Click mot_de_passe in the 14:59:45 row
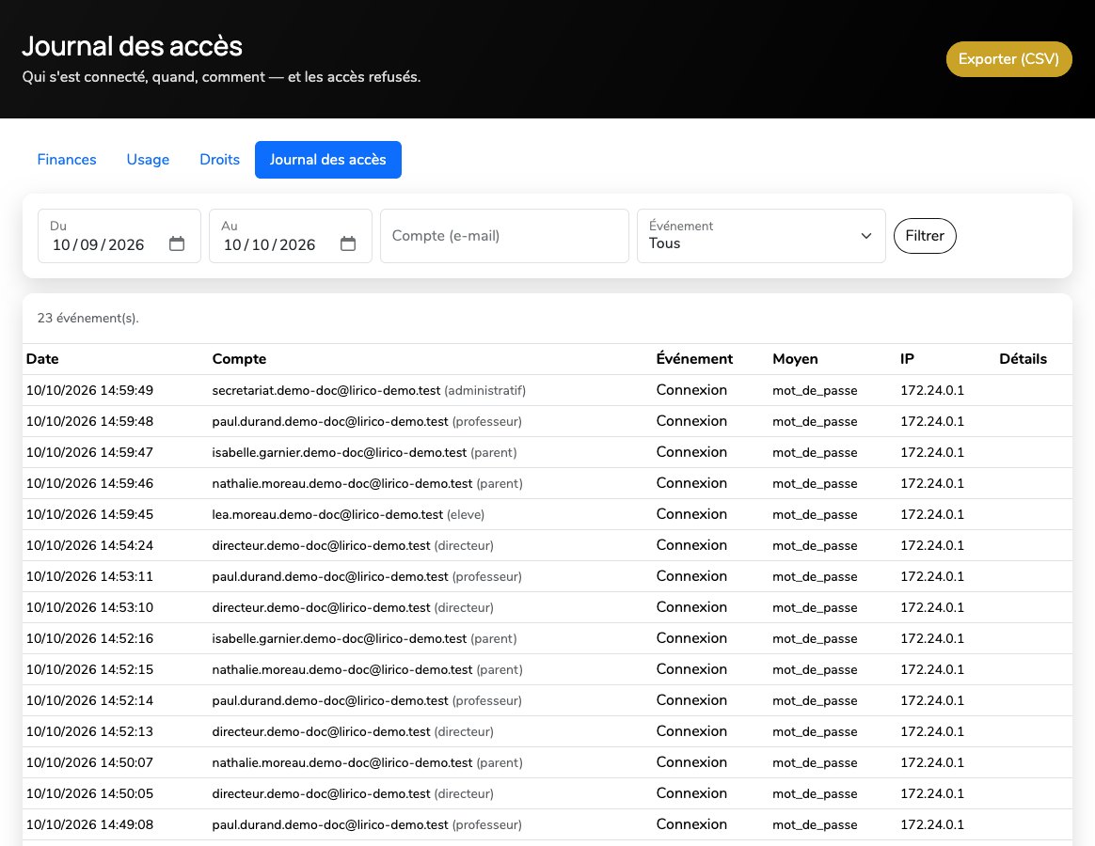 pyautogui.click(x=815, y=514)
